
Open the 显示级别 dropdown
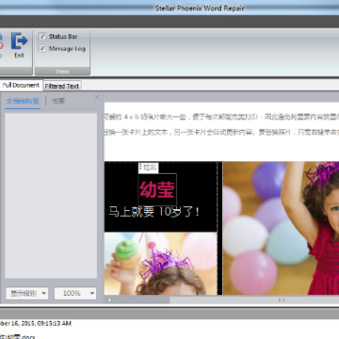click(27, 294)
